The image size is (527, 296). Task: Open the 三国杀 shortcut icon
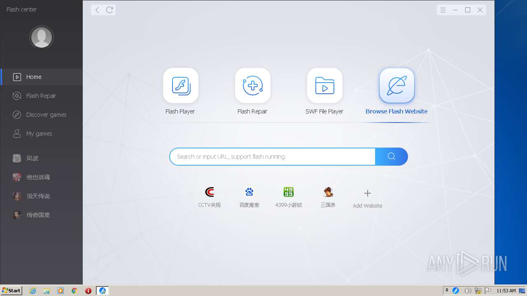(x=328, y=192)
